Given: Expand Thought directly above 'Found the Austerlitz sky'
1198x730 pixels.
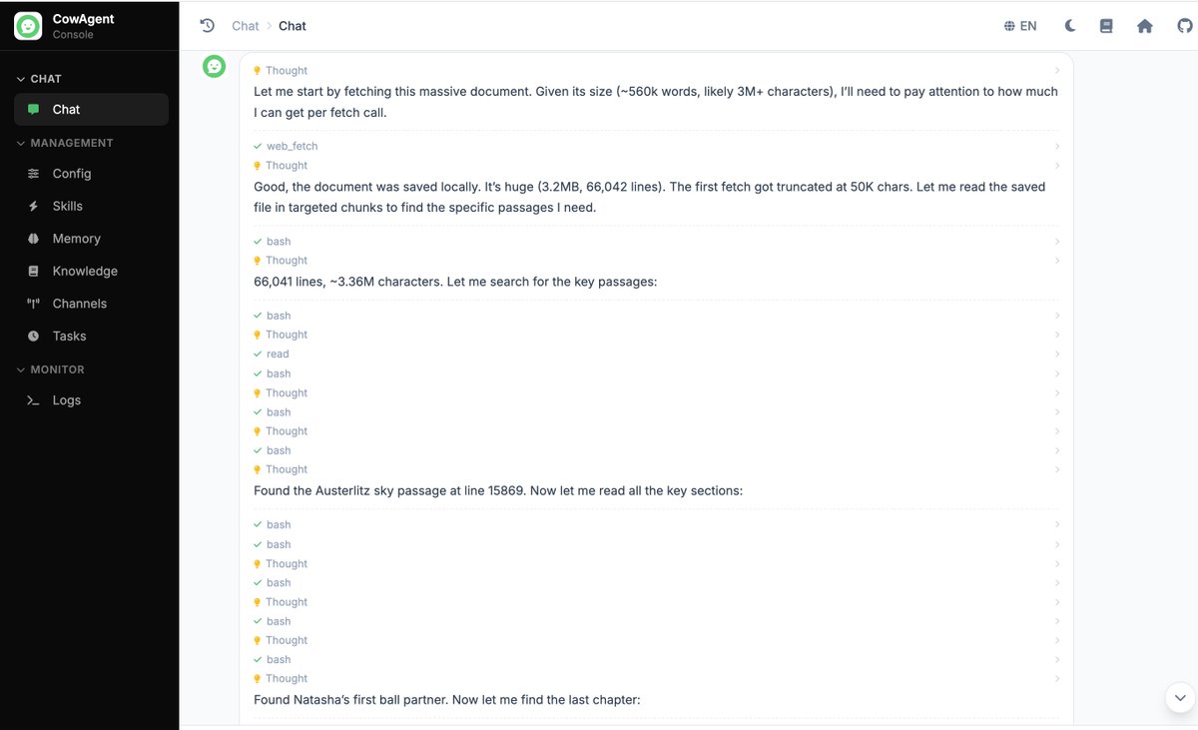Looking at the screenshot, I should (656, 469).
